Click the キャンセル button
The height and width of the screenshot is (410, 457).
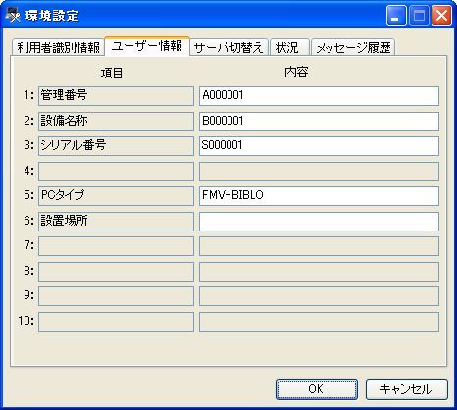click(407, 389)
